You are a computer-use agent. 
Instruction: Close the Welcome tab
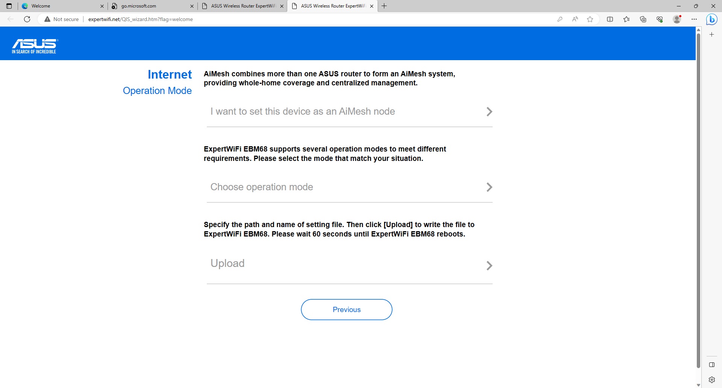point(102,6)
